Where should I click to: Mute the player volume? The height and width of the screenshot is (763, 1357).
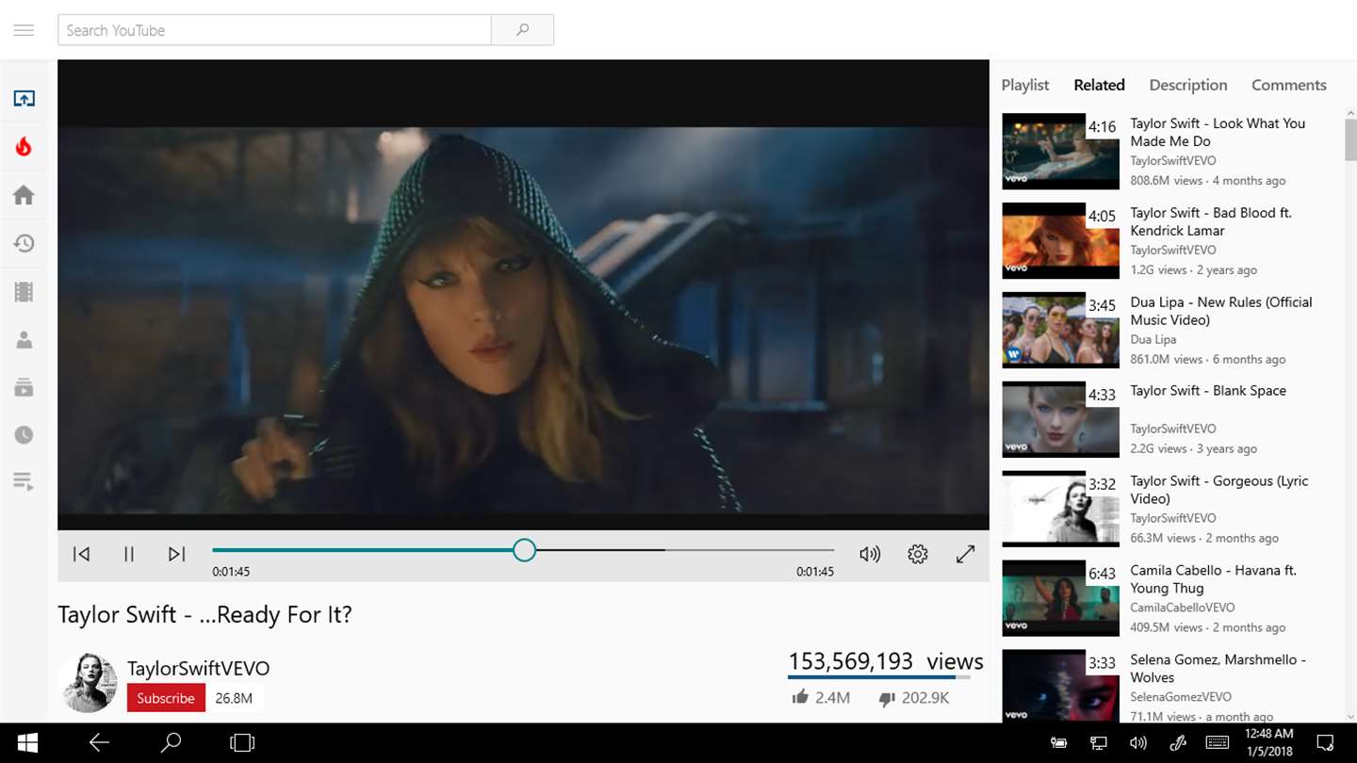coord(870,554)
